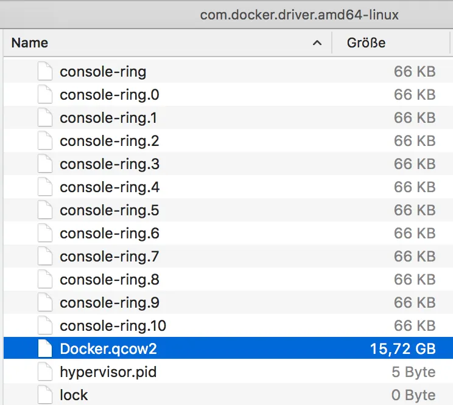Click the file icon next to console-ring

click(x=45, y=72)
